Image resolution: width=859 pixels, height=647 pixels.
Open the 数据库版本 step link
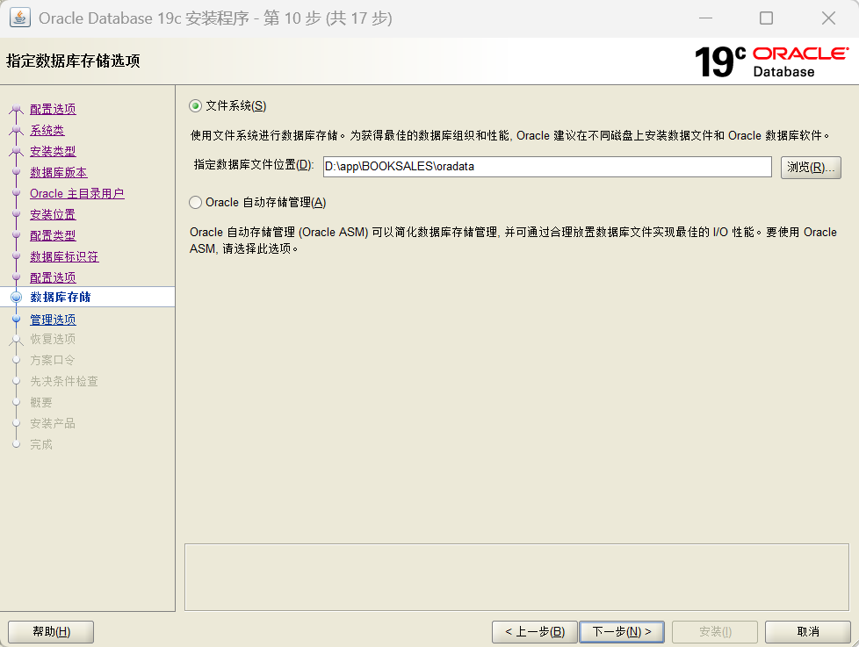(59, 172)
